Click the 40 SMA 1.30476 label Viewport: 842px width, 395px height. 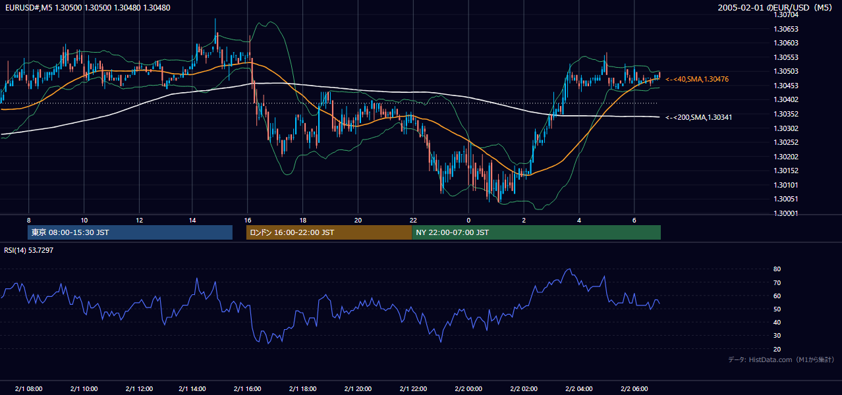pos(697,79)
